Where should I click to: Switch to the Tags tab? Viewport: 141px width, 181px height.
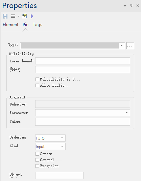pos(38,25)
